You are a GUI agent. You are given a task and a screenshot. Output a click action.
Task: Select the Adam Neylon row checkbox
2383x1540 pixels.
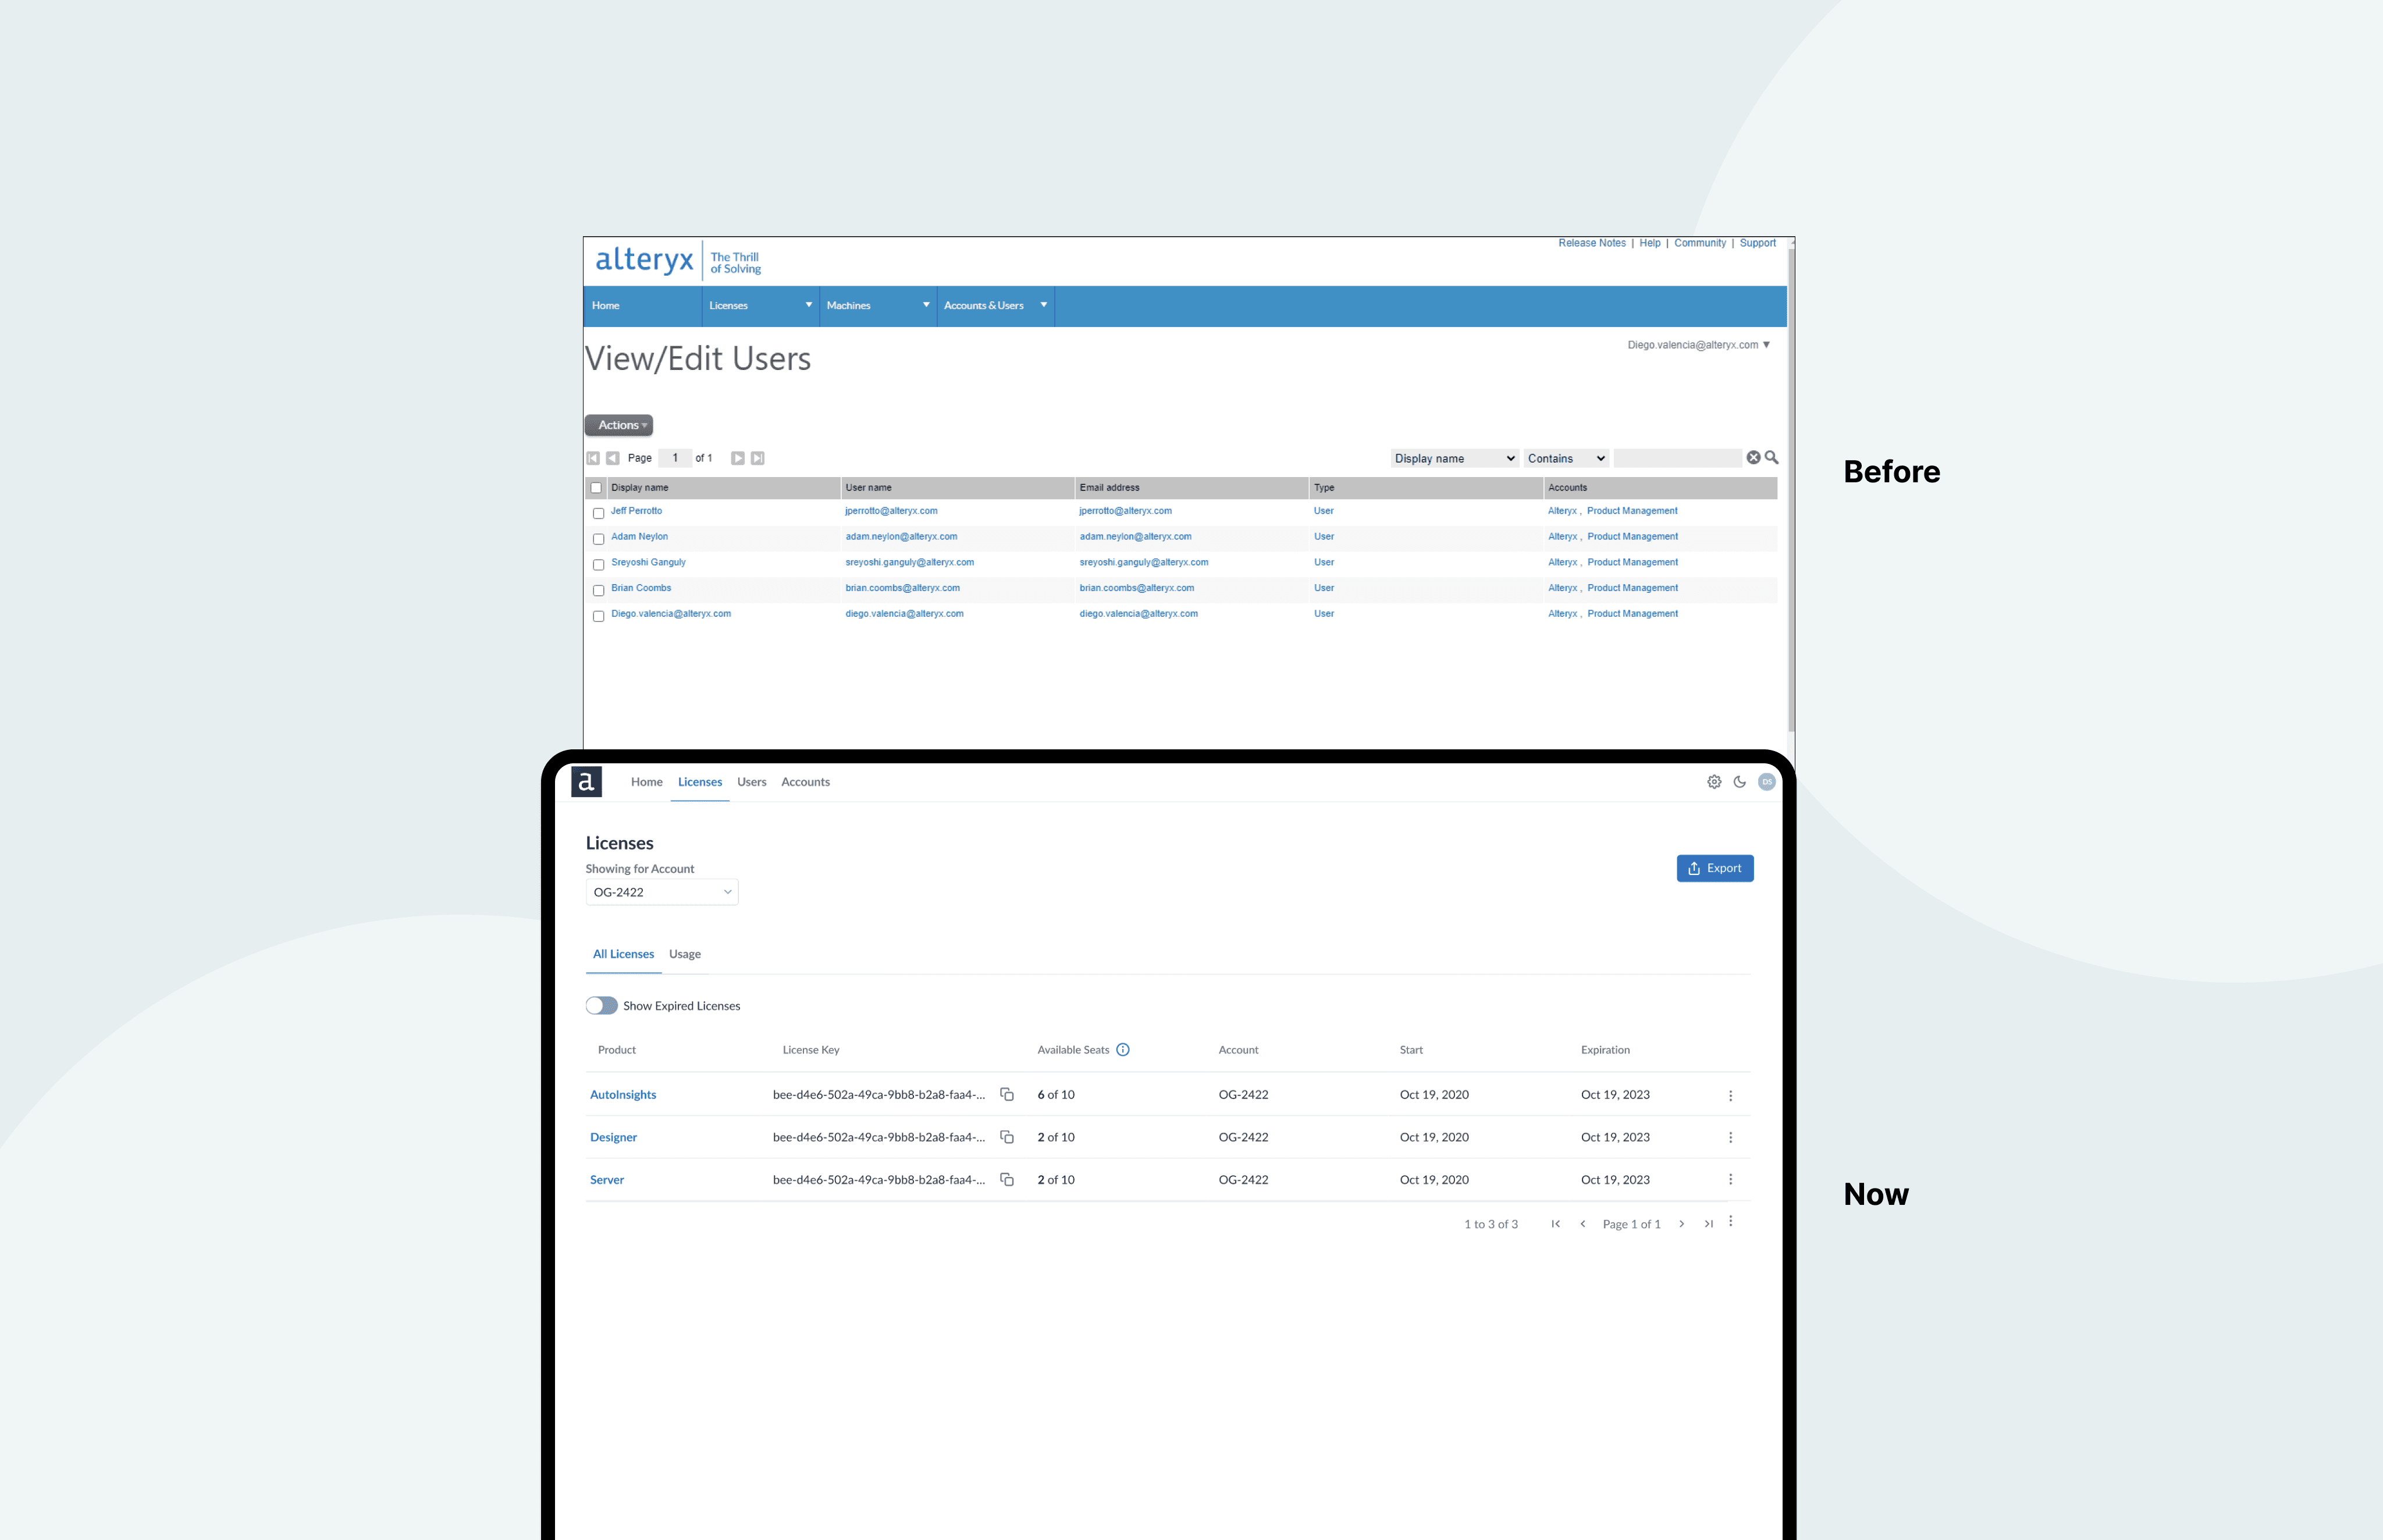click(x=599, y=539)
